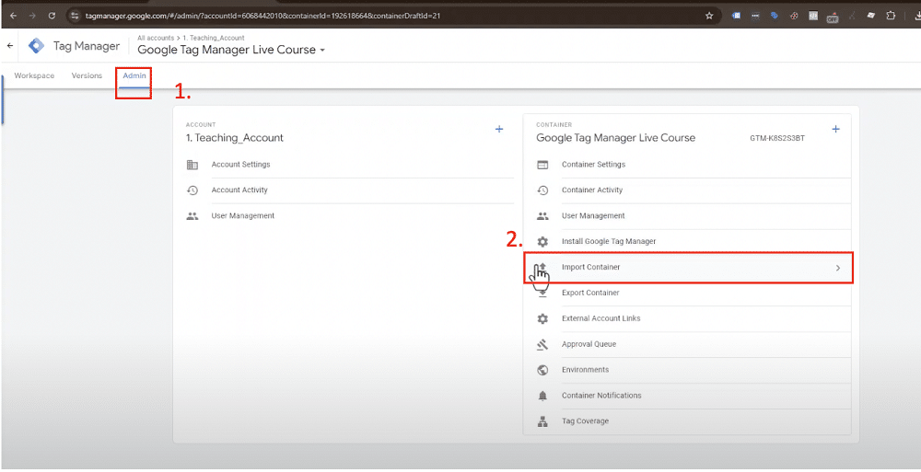Viewport: 921px width, 472px height.
Task: Click the Account Activity history icon
Action: click(x=192, y=190)
